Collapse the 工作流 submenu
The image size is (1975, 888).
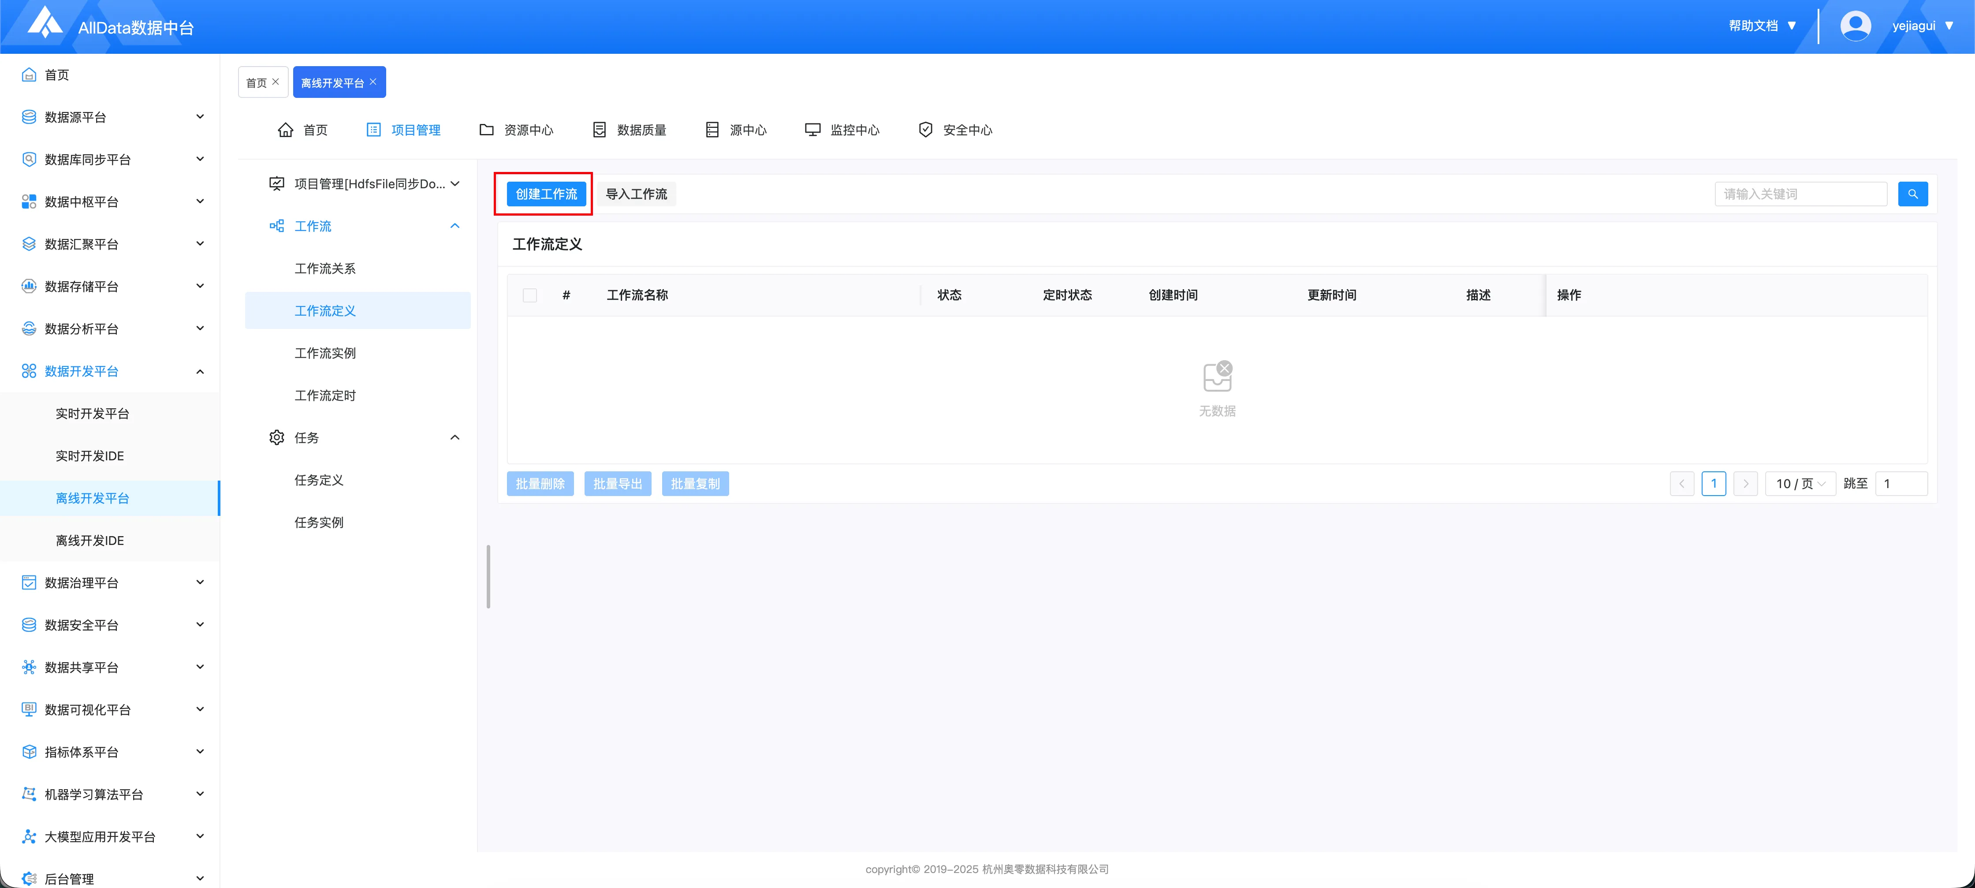(455, 226)
